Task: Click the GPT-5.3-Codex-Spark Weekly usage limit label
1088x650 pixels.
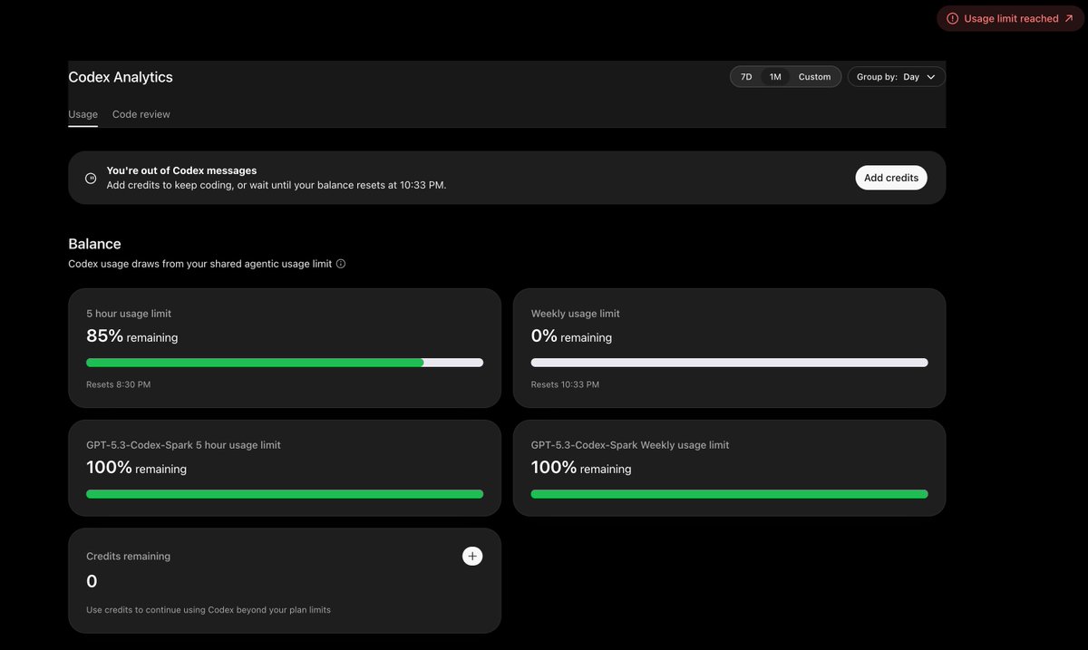Action: 630,445
